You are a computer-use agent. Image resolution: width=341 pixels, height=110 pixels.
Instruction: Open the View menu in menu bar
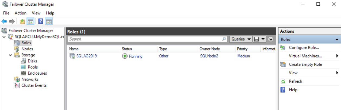(36, 13)
